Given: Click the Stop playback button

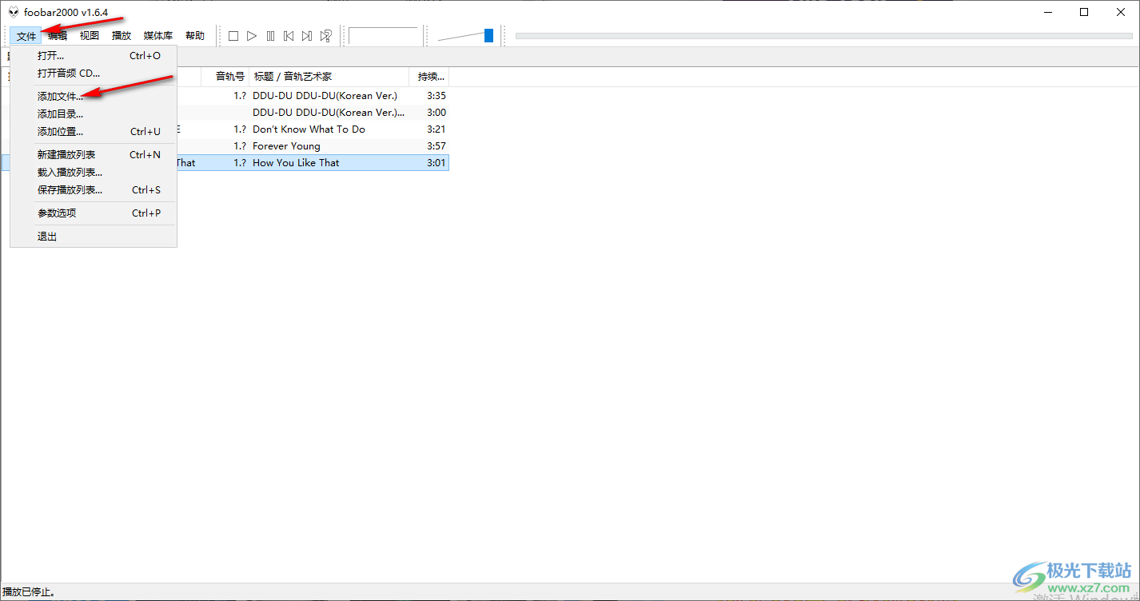Looking at the screenshot, I should tap(233, 36).
